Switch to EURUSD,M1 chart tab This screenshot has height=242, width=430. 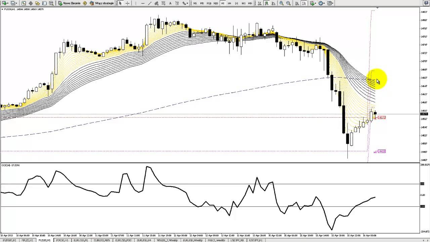click(x=81, y=240)
